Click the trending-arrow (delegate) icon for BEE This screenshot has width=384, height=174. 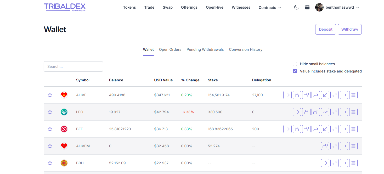coord(316,129)
